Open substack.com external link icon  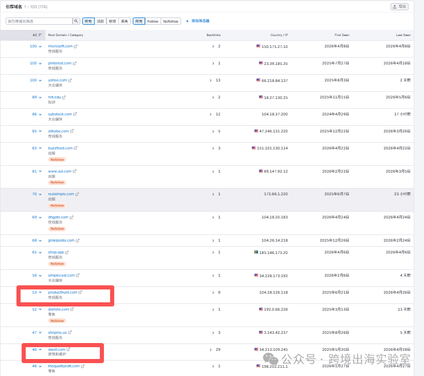[75, 114]
